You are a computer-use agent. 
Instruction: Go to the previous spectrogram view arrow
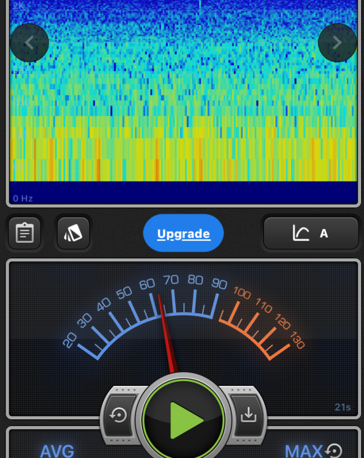pyautogui.click(x=29, y=43)
